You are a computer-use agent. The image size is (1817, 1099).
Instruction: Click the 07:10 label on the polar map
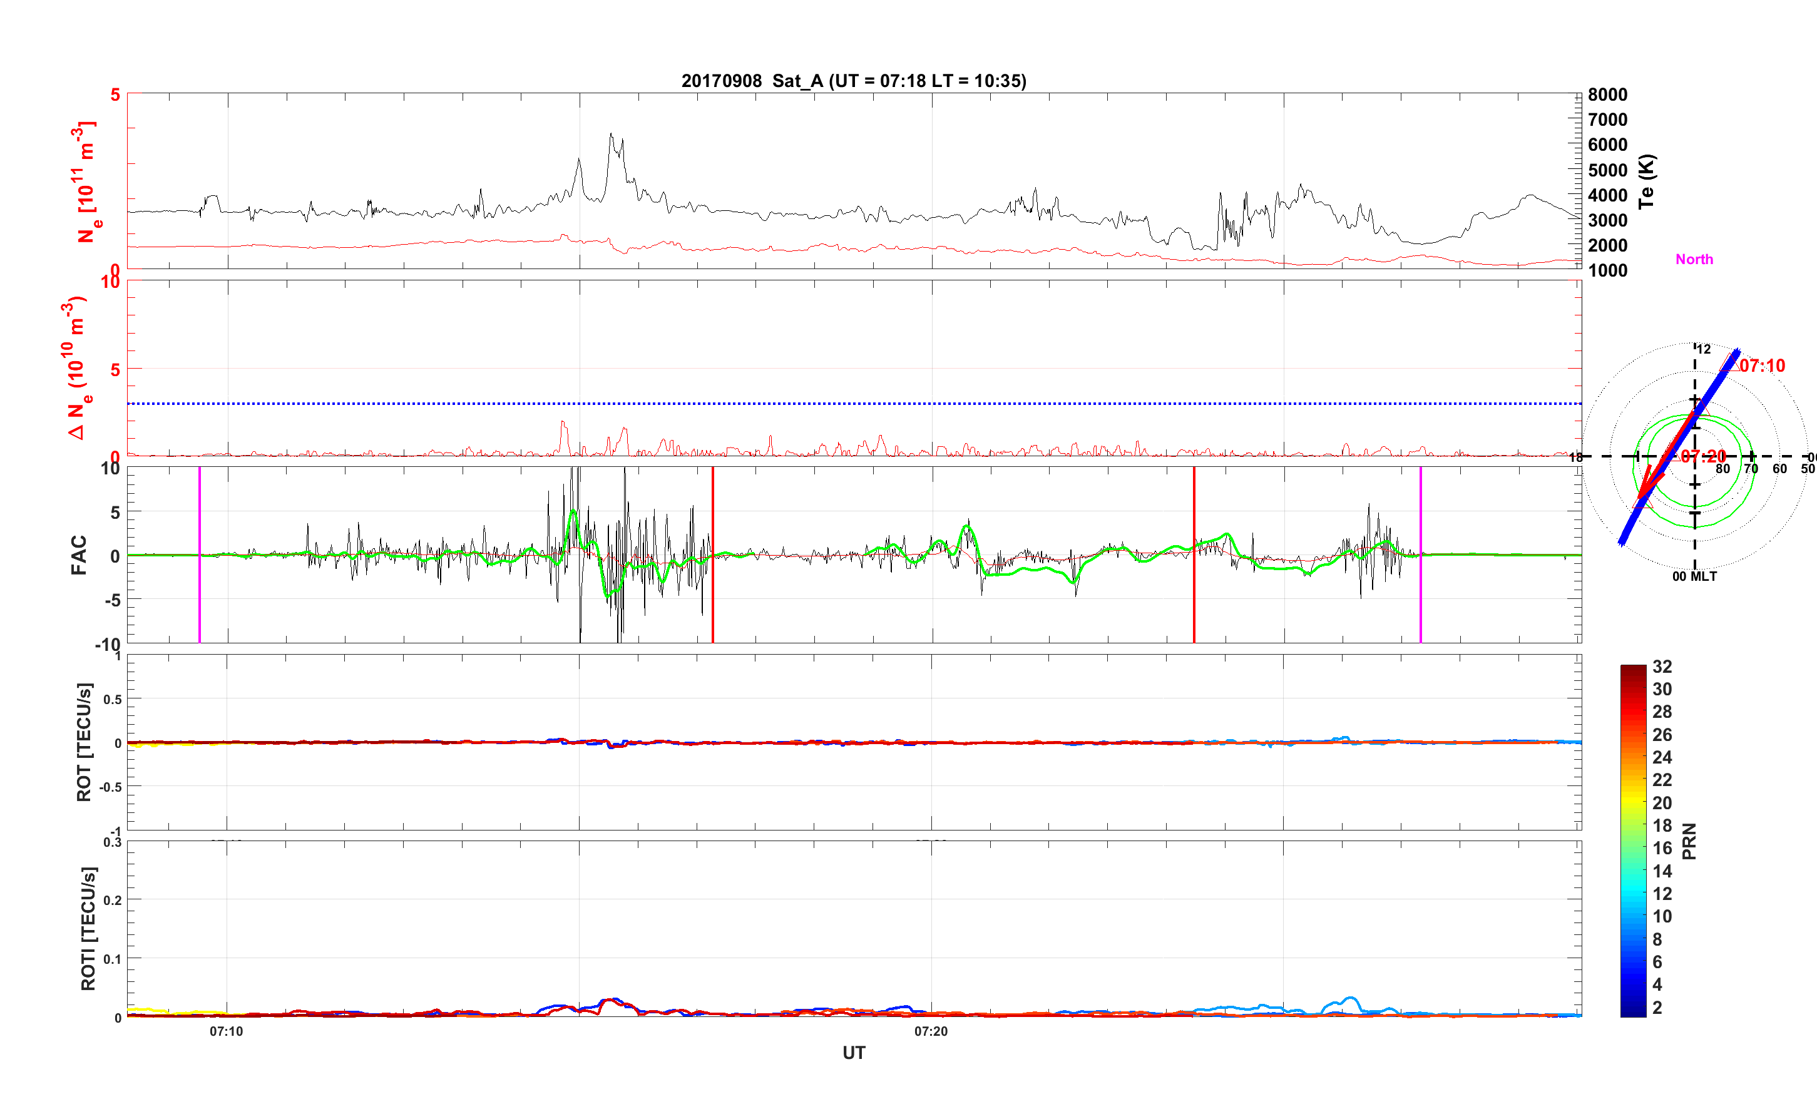click(x=1762, y=366)
